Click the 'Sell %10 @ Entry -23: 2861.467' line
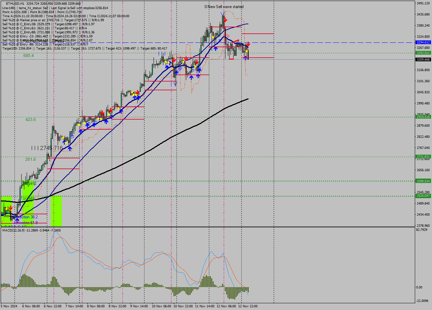Image resolution: width=432 pixels, height=310 pixels. coord(47,36)
